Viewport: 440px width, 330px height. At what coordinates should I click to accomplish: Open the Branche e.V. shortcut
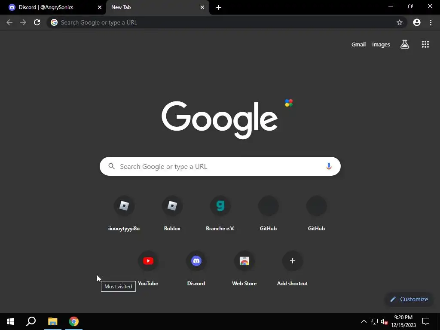(x=220, y=213)
